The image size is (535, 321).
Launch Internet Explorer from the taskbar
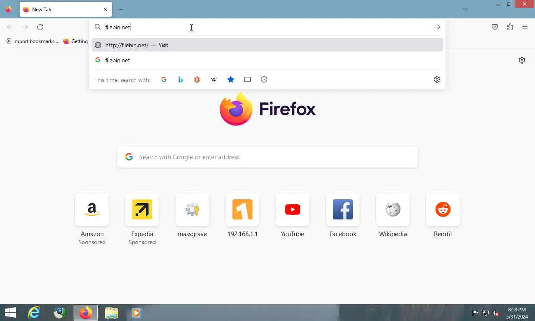pyautogui.click(x=34, y=313)
